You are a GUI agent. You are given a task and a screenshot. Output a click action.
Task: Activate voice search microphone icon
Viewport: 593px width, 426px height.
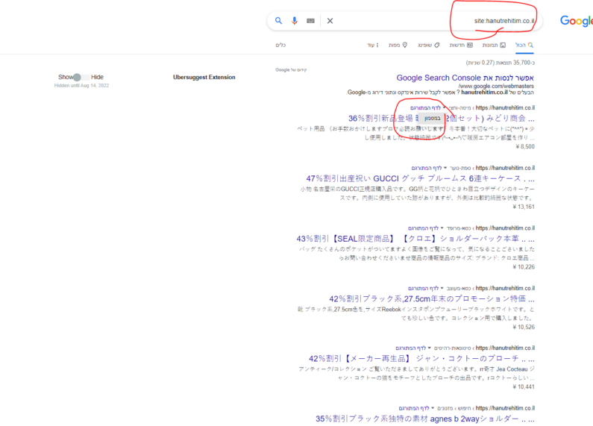pos(295,21)
